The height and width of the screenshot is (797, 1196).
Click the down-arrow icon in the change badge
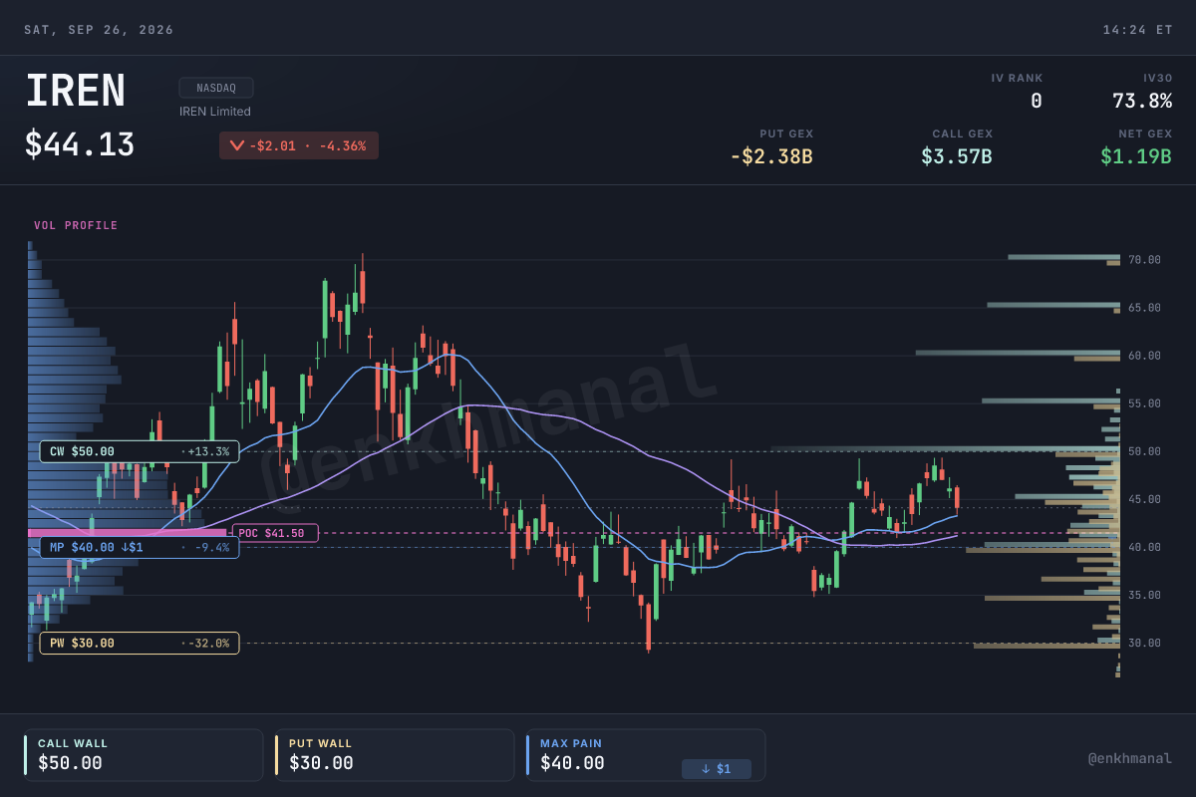coord(236,145)
